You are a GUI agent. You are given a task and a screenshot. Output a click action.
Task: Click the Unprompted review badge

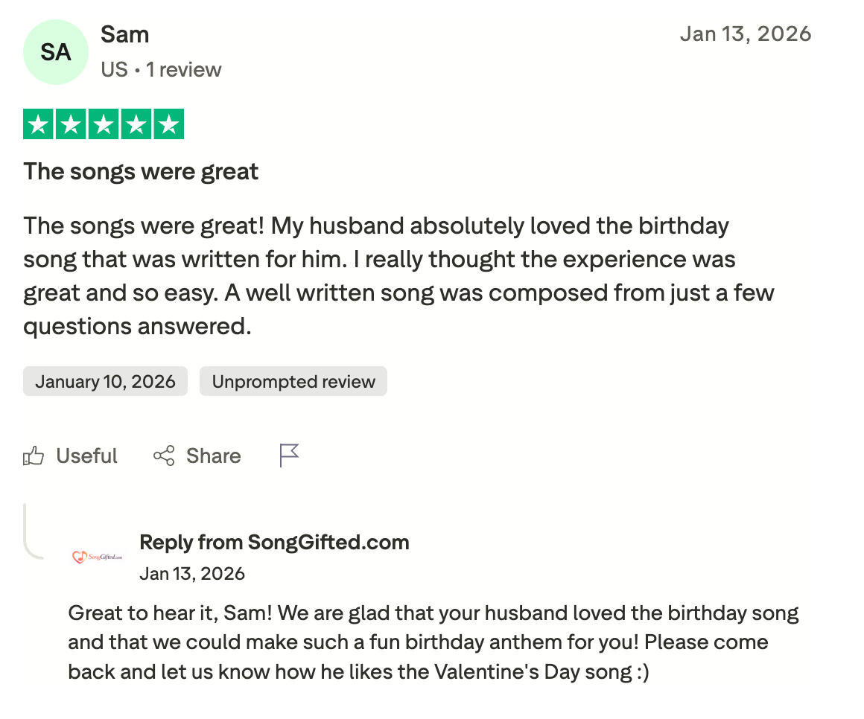[x=293, y=382]
